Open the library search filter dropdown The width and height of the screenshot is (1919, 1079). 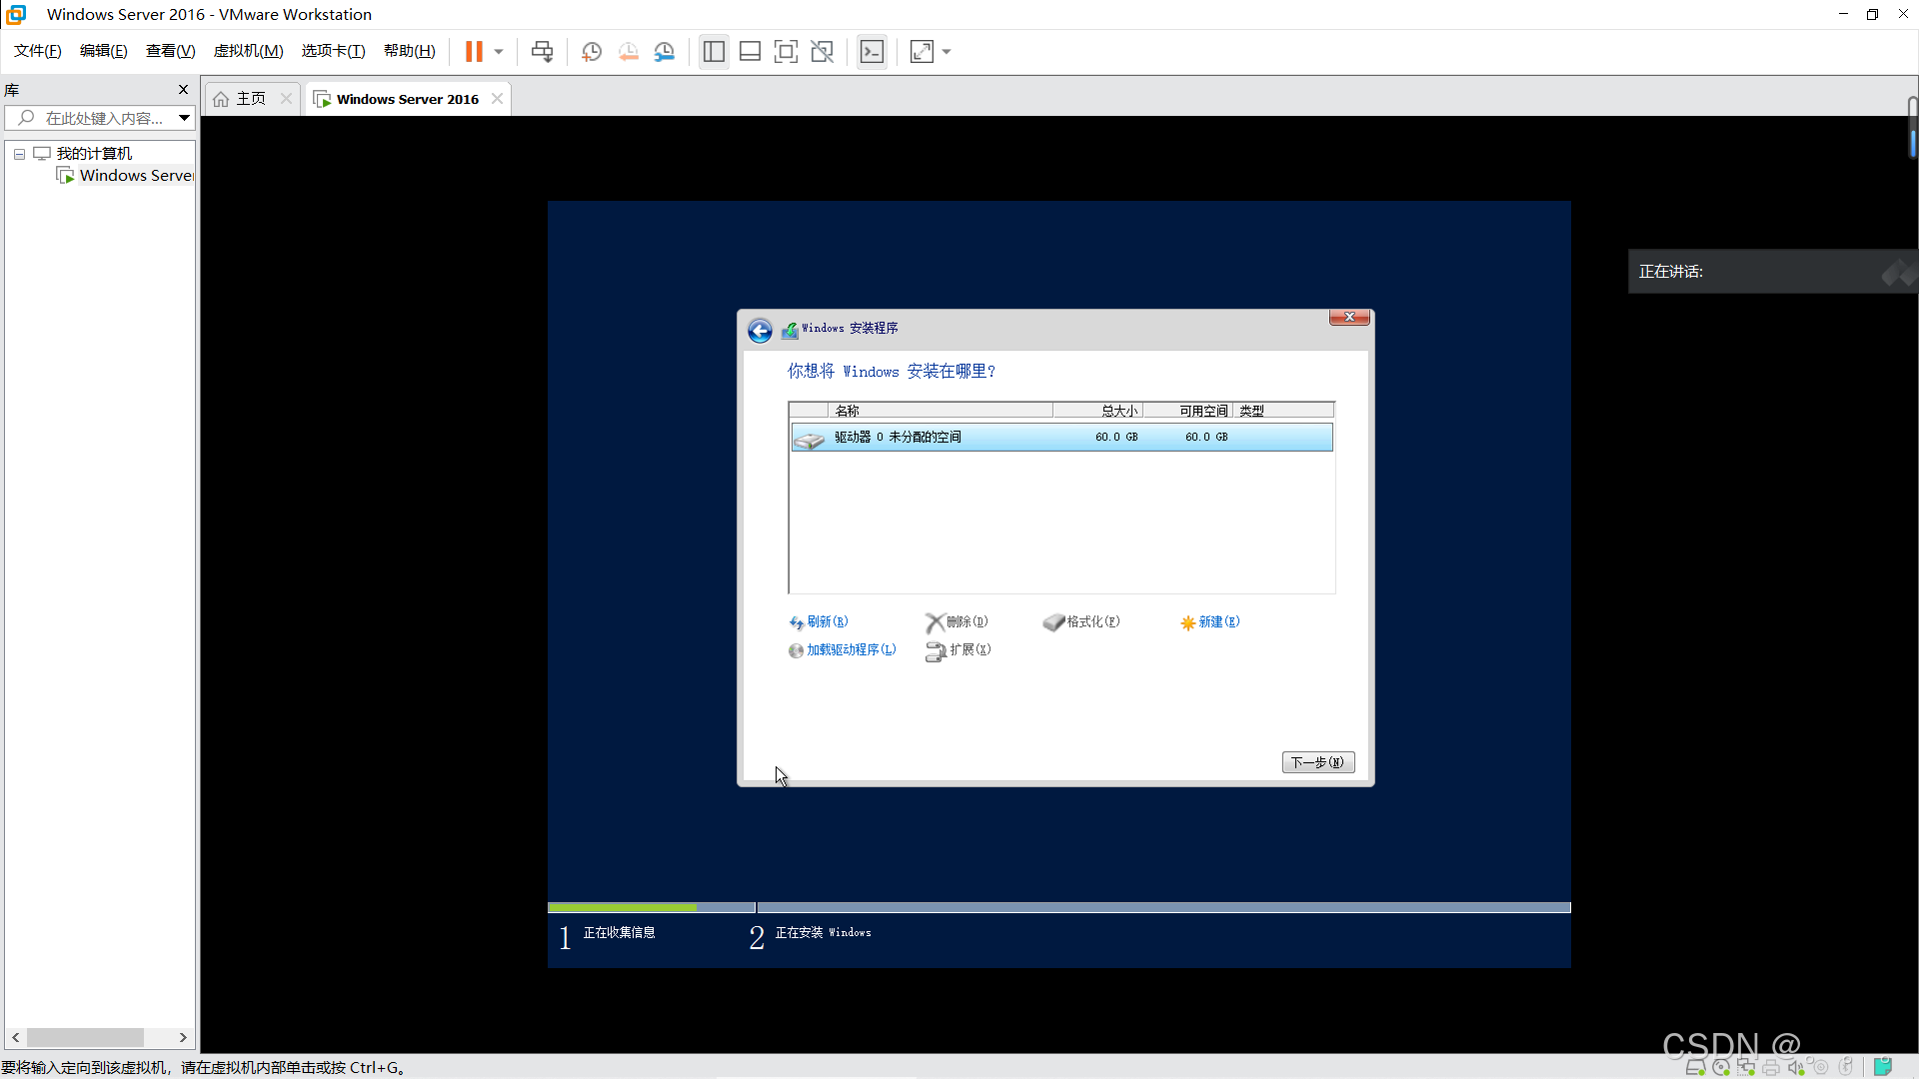[184, 118]
